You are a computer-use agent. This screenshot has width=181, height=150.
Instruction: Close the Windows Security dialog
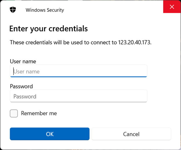[172, 7]
